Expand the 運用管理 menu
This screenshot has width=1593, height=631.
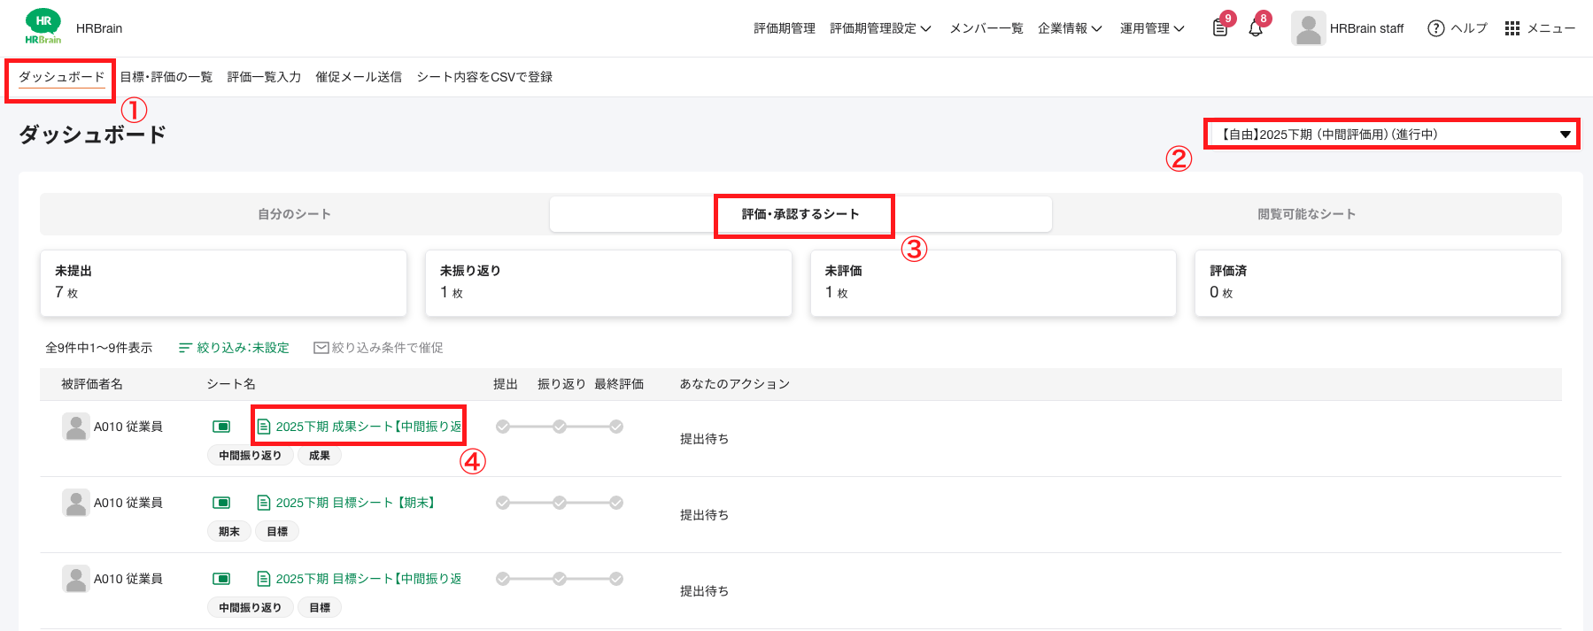coord(1152,28)
